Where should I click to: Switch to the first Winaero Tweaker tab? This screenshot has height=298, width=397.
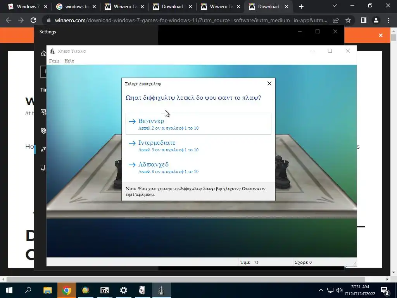(x=124, y=7)
